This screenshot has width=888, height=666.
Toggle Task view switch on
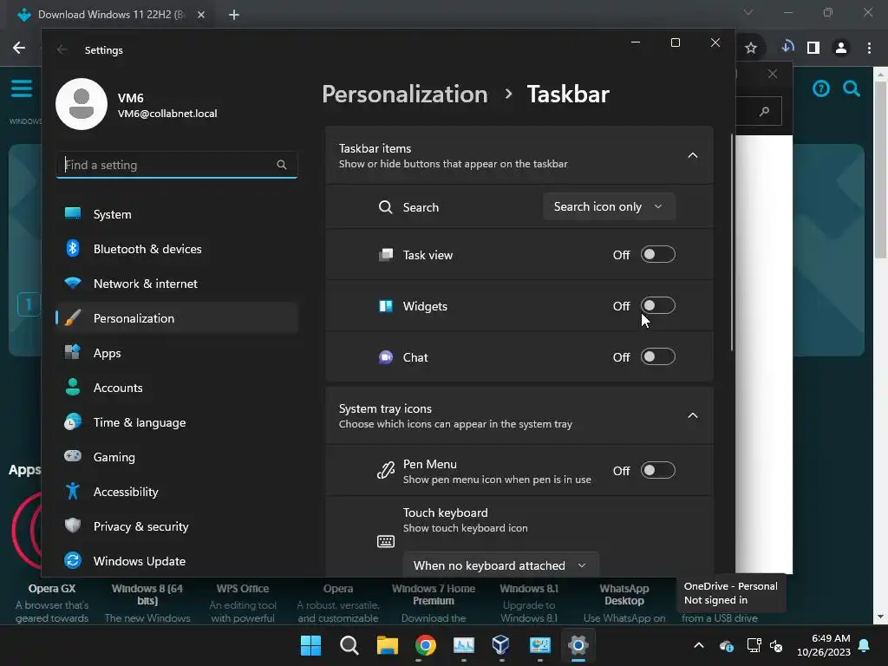[658, 255]
